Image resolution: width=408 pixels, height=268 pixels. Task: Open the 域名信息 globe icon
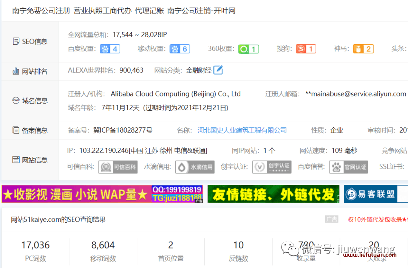(x=16, y=101)
